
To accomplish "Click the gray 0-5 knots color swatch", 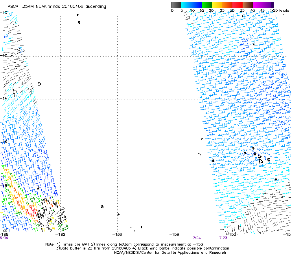I will [x=176, y=5].
